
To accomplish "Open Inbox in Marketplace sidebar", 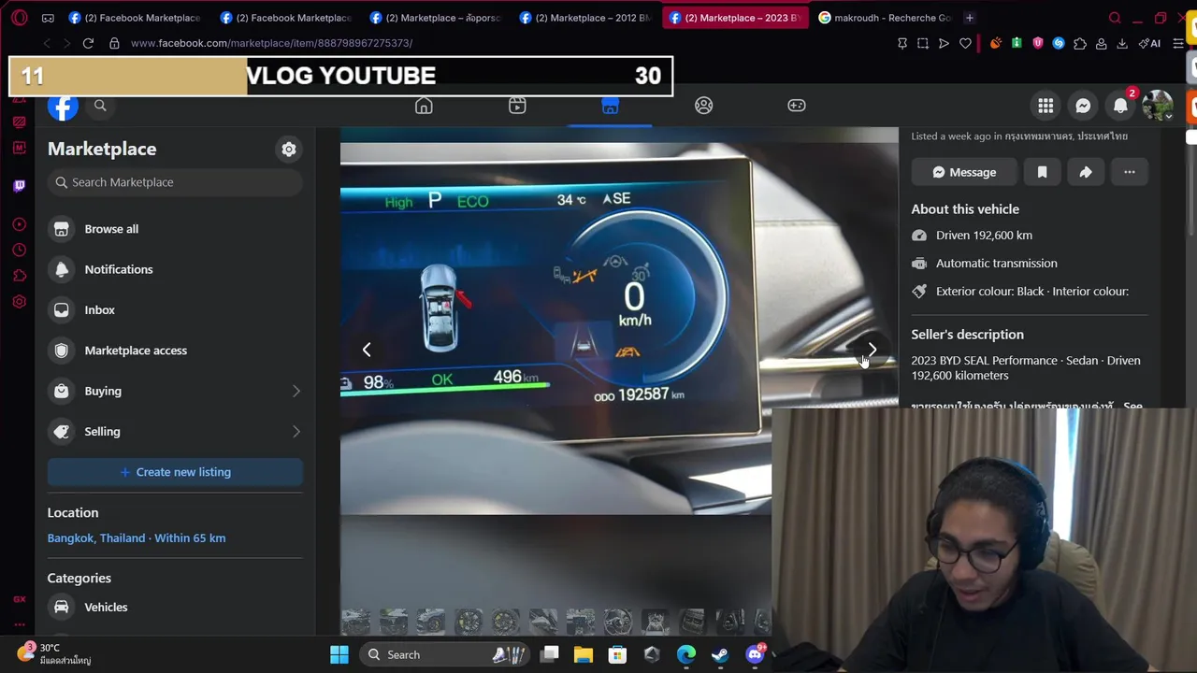I will 175,309.
